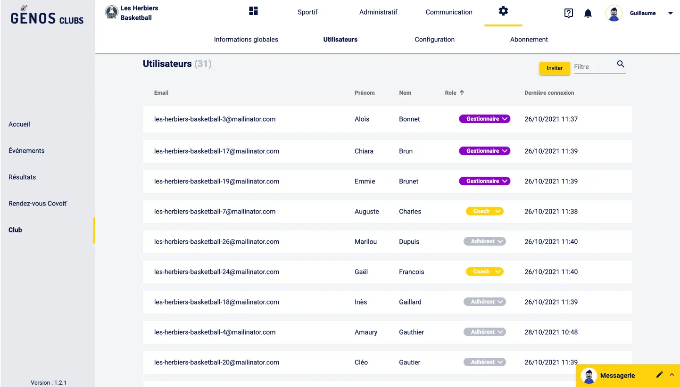Click the Les Herbiers Basketball club logo
680x387 pixels.
pos(112,13)
